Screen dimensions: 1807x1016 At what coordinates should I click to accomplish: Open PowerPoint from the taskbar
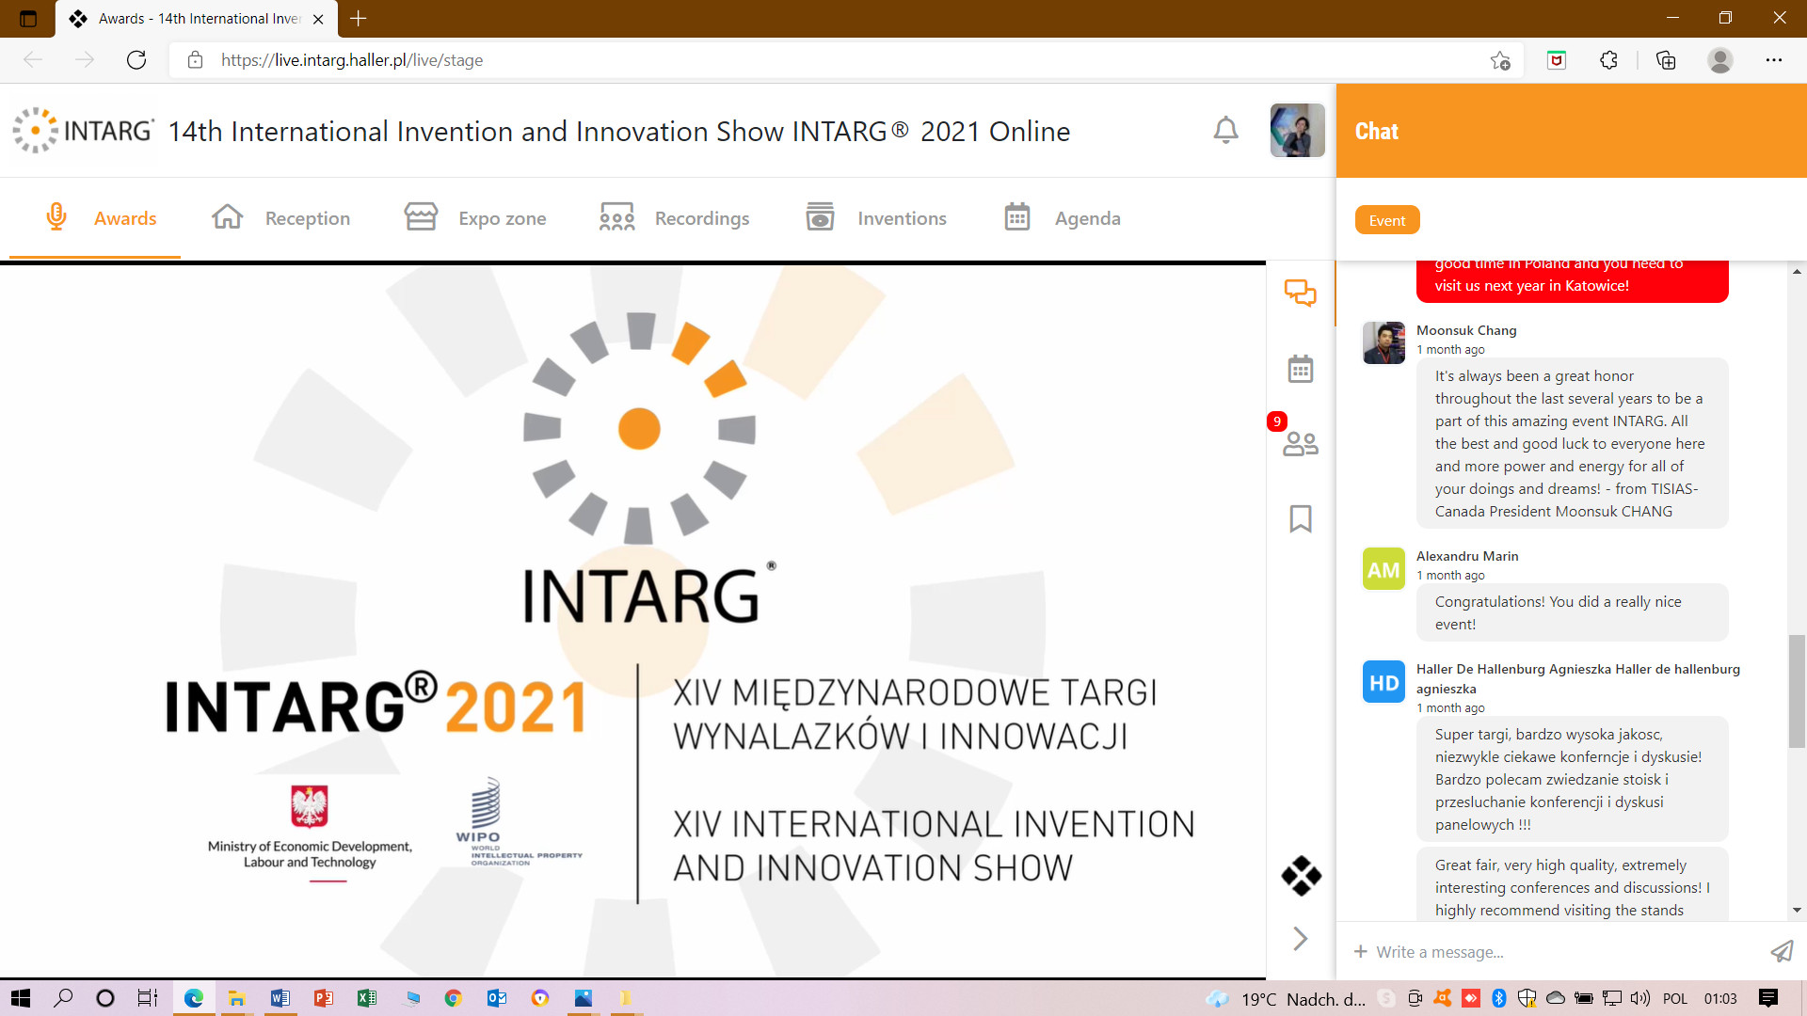[x=323, y=998]
